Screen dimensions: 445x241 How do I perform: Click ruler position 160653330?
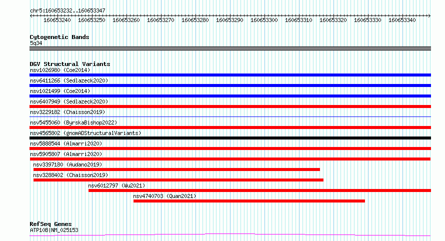point(367,20)
